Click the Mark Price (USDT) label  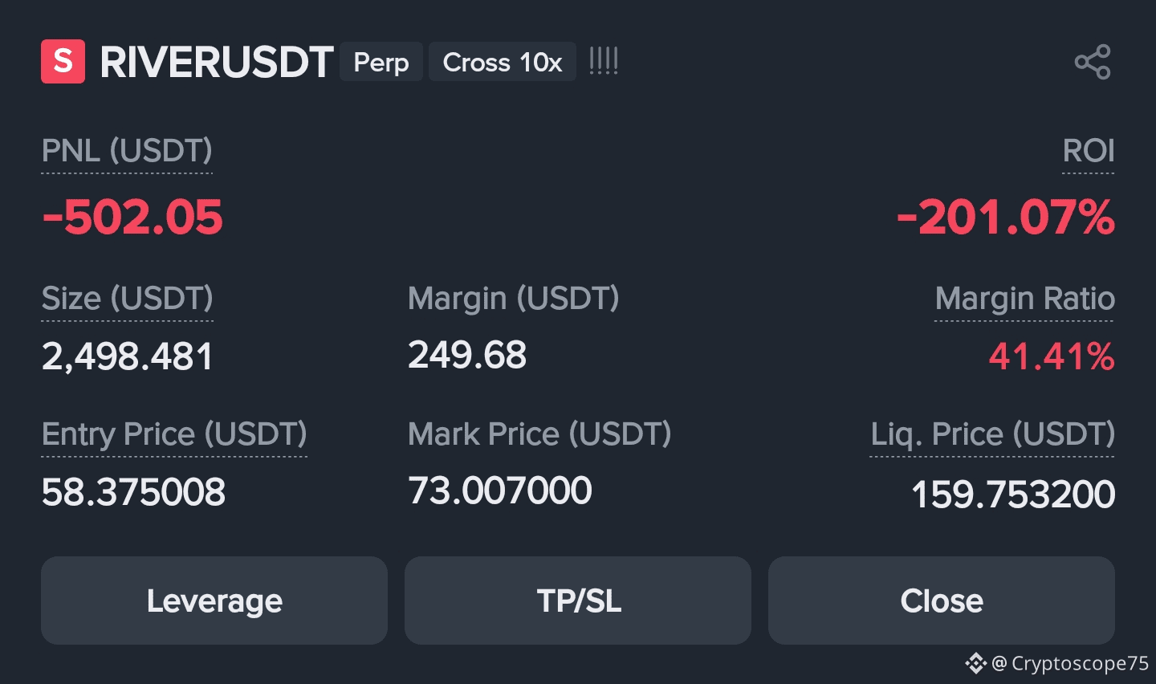point(539,434)
